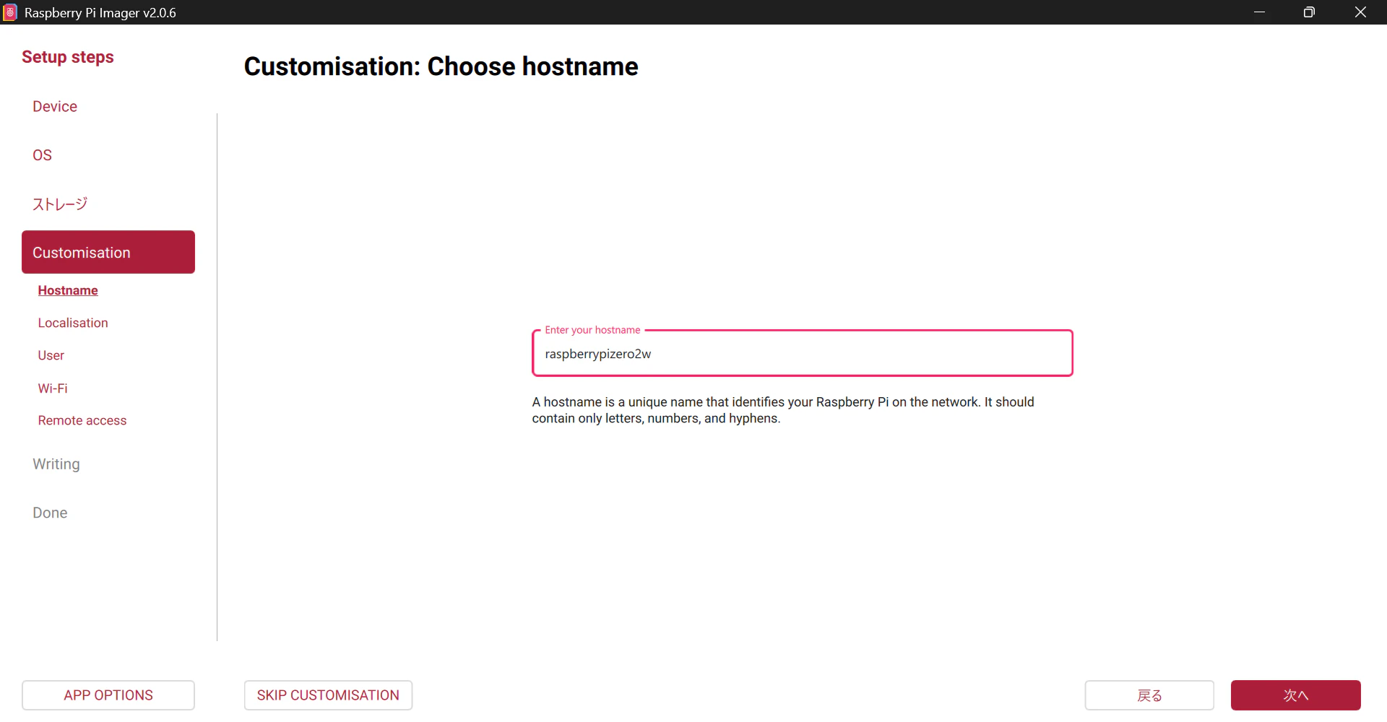Go to the OS setup step
Viewport: 1387px width, 722px height.
(42, 155)
